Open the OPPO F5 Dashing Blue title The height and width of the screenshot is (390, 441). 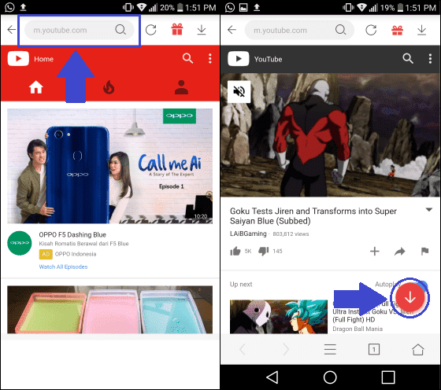click(72, 235)
